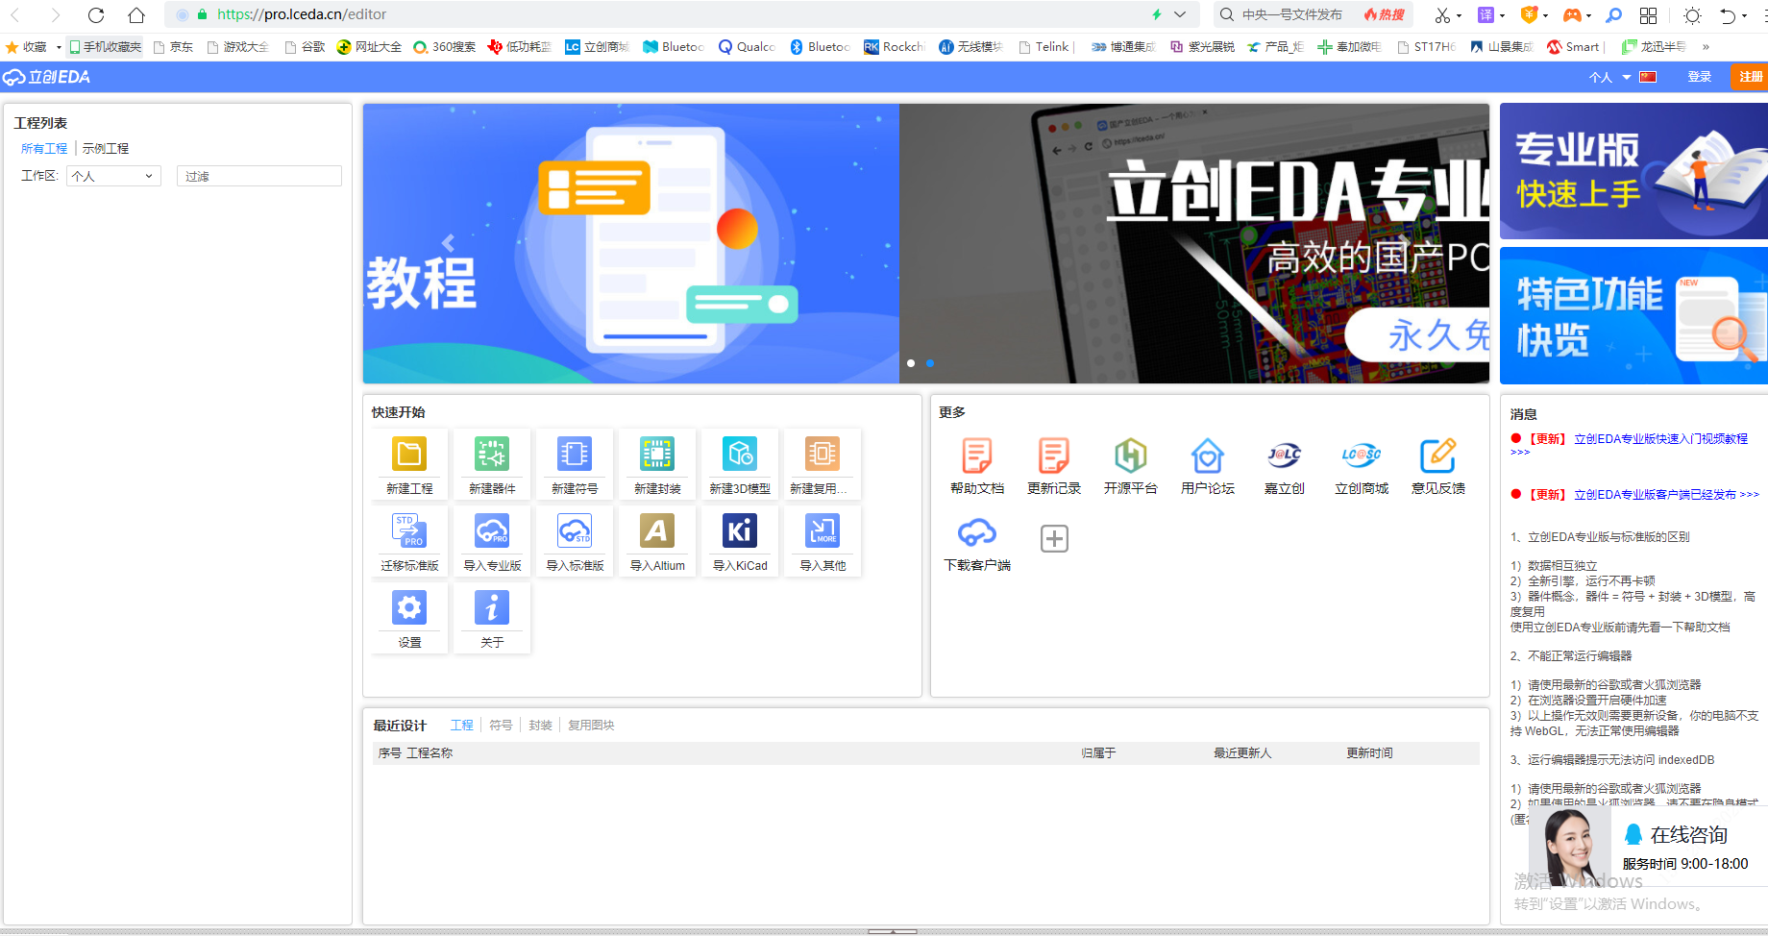Click the 归属于 column header
This screenshot has height=936, width=1768.
tap(1098, 753)
